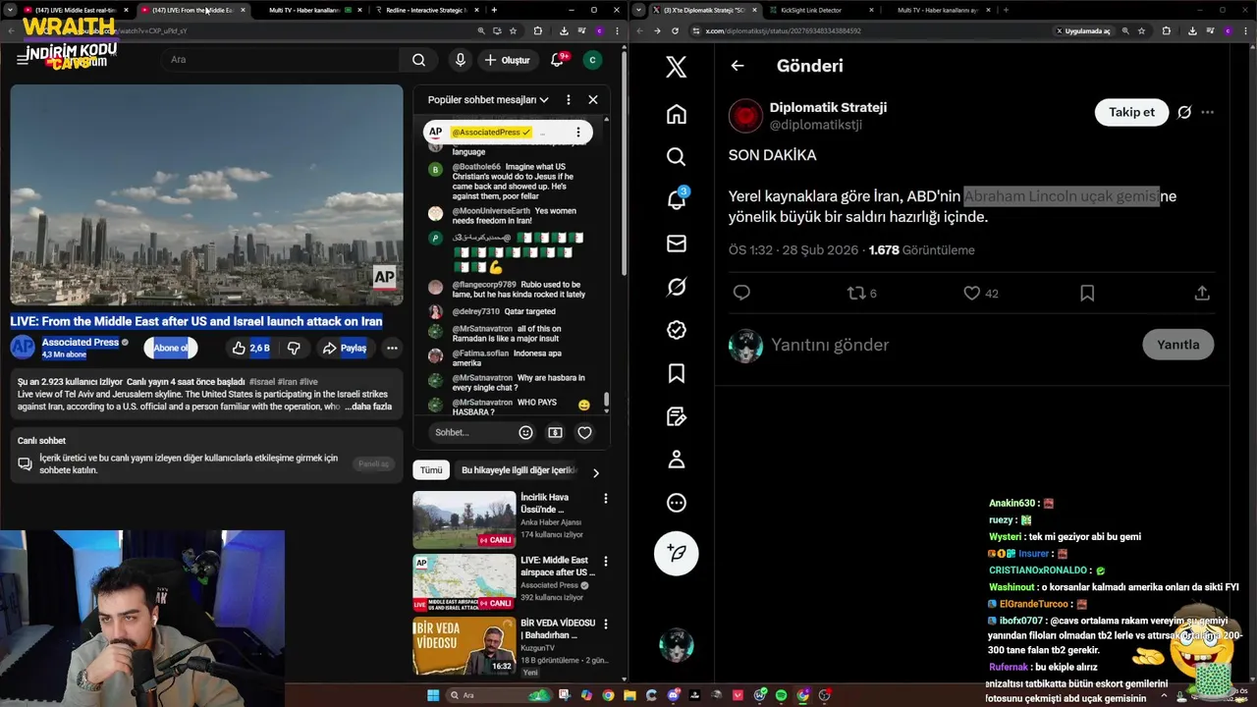Click the Super Chat dollar icon
Screen dimensions: 1257x707
tap(555, 432)
